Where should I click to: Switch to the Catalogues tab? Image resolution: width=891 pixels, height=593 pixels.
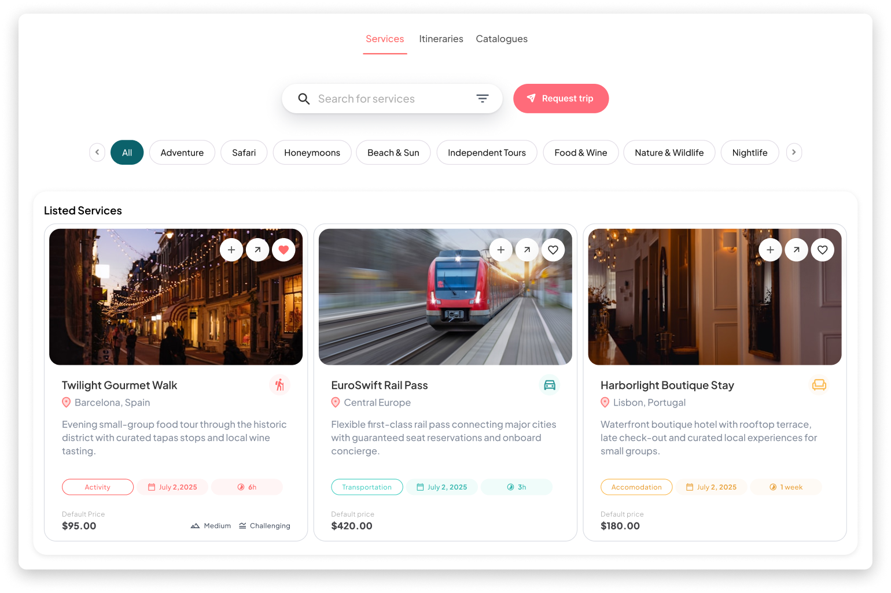pos(502,39)
